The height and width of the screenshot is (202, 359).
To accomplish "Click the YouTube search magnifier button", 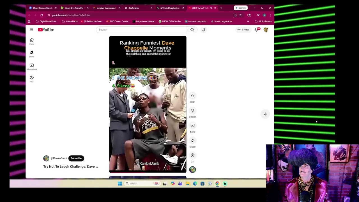I will coord(192,30).
